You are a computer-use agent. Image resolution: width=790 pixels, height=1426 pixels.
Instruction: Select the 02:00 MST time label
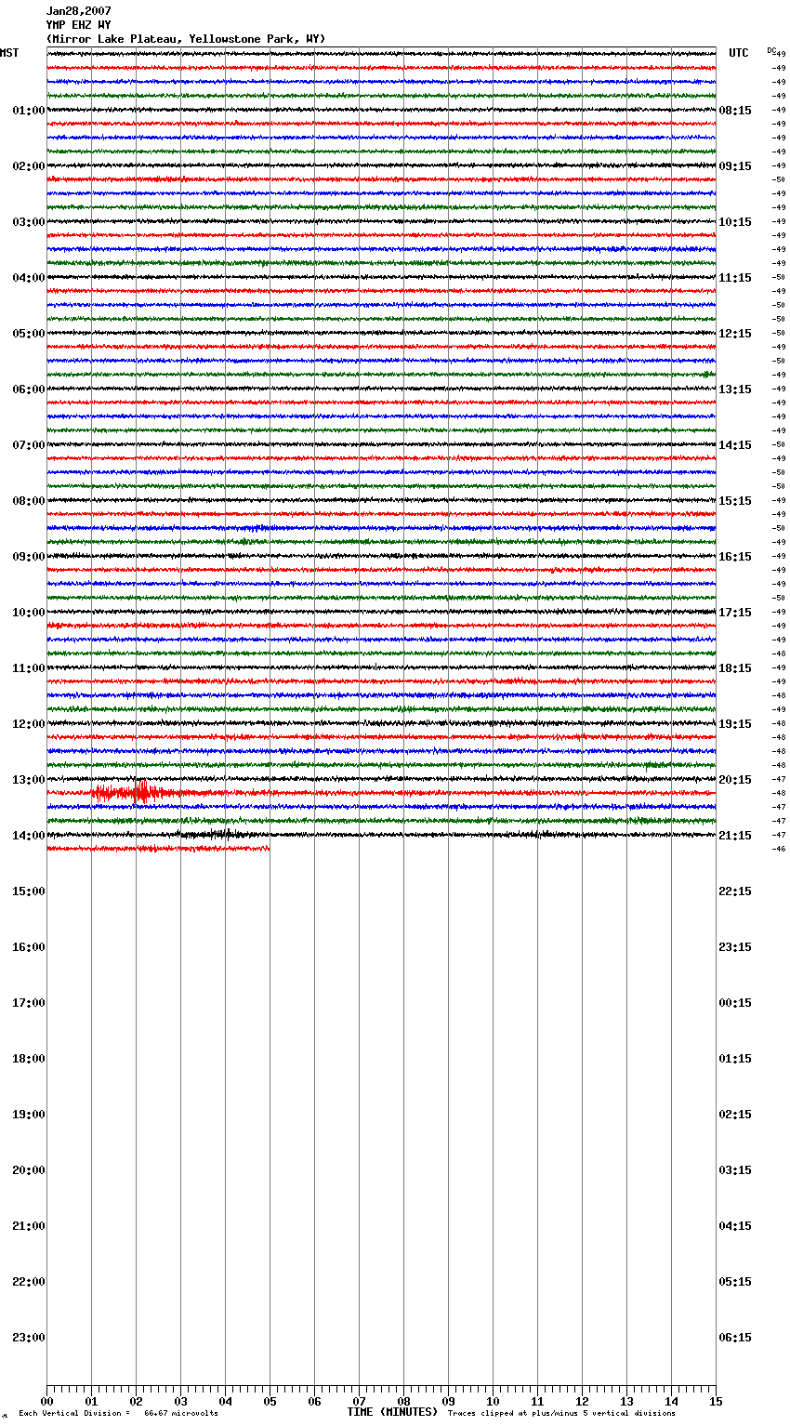[28, 166]
